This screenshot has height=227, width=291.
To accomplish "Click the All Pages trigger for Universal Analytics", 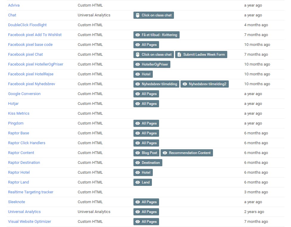I will [146, 212].
